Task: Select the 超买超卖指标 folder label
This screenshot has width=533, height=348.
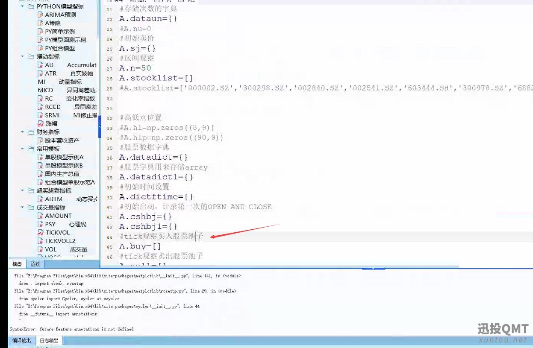Action: click(x=54, y=190)
